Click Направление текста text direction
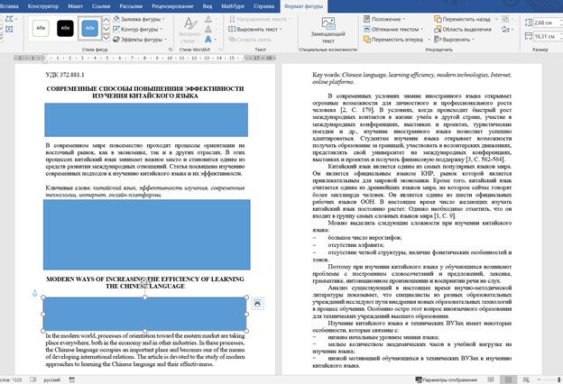The width and height of the screenshot is (563, 384). (260, 19)
